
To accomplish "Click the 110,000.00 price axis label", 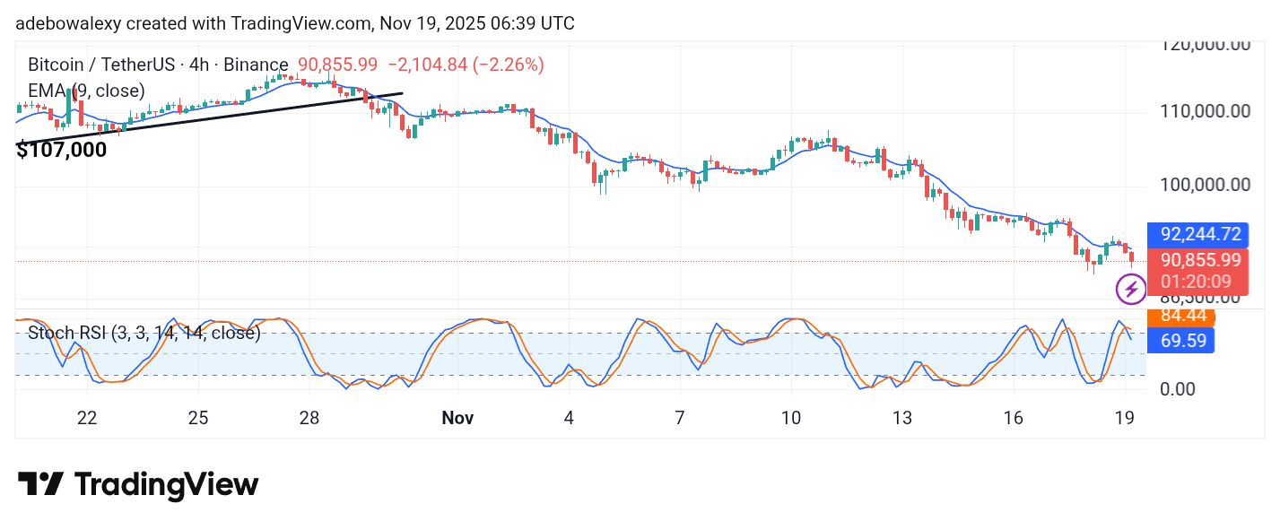I will point(1205,111).
